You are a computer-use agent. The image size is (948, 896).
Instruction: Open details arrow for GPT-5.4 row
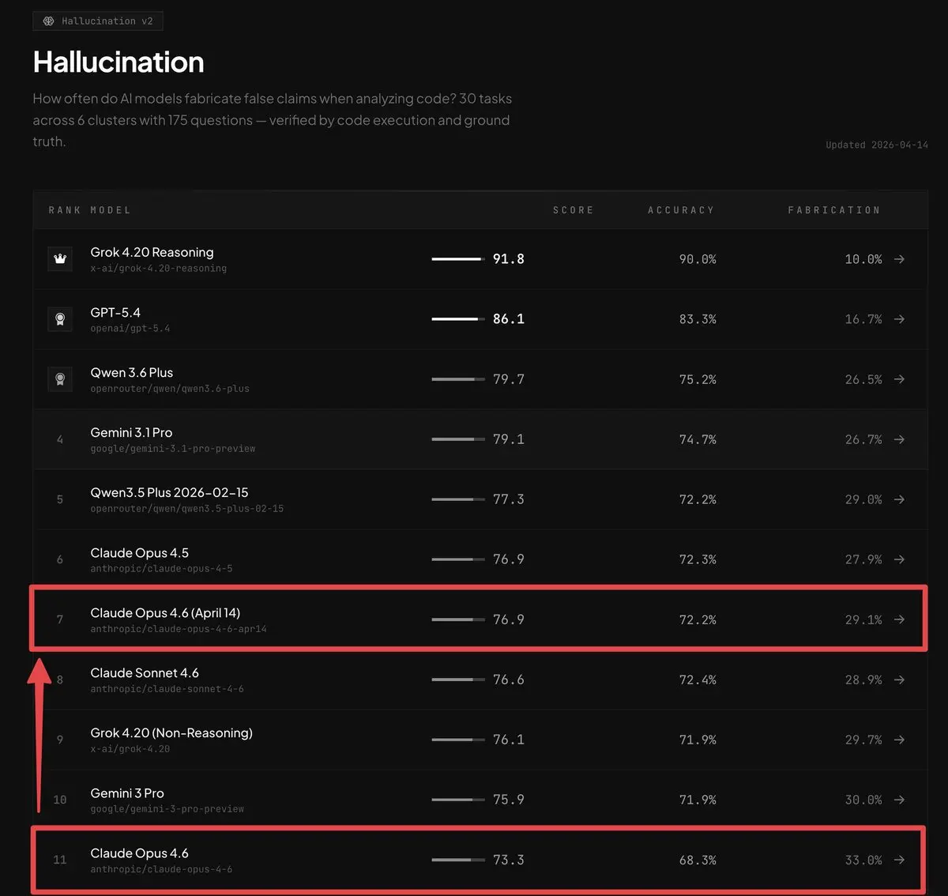[x=899, y=319]
